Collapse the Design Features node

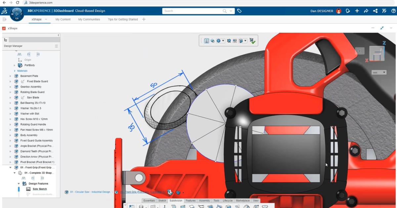pyautogui.click(x=19, y=184)
